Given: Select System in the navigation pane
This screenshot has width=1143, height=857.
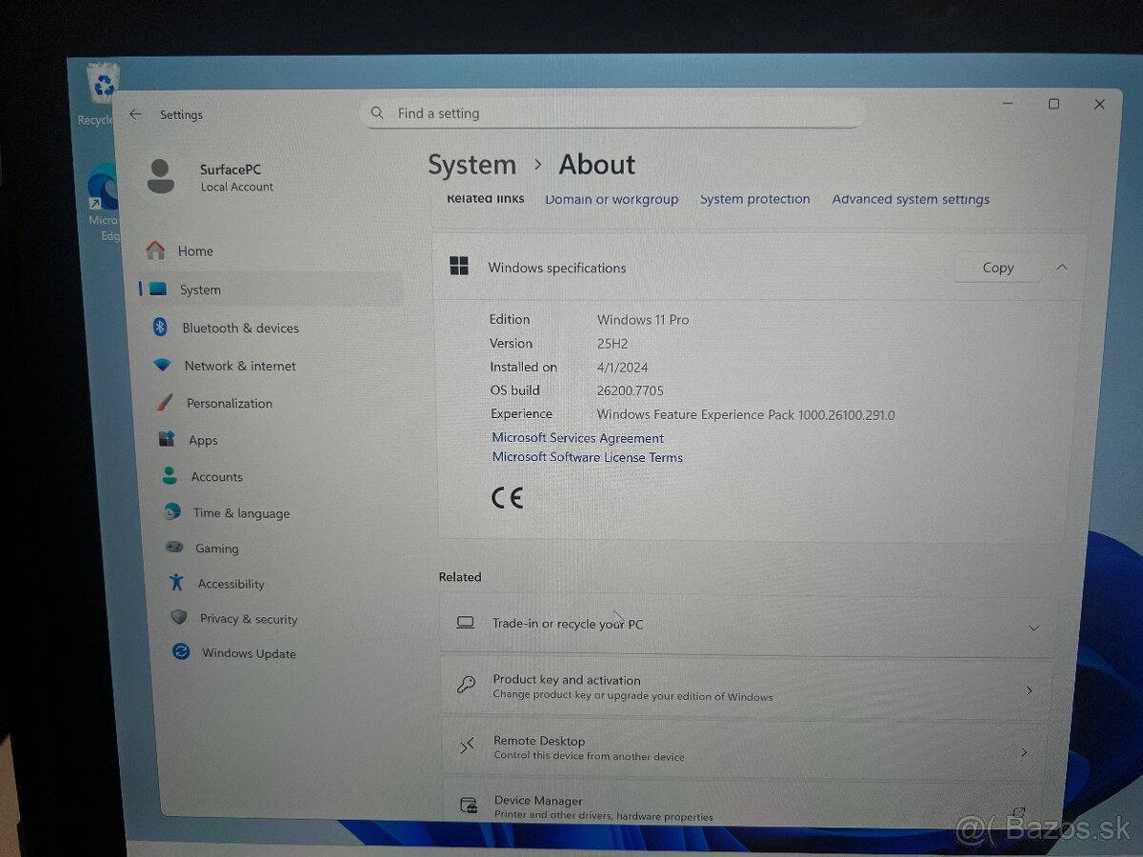Looking at the screenshot, I should tap(200, 289).
